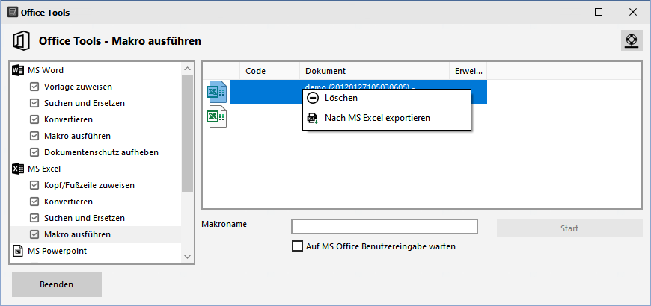
Task: Click into the Makroname text field
Action: (385, 226)
